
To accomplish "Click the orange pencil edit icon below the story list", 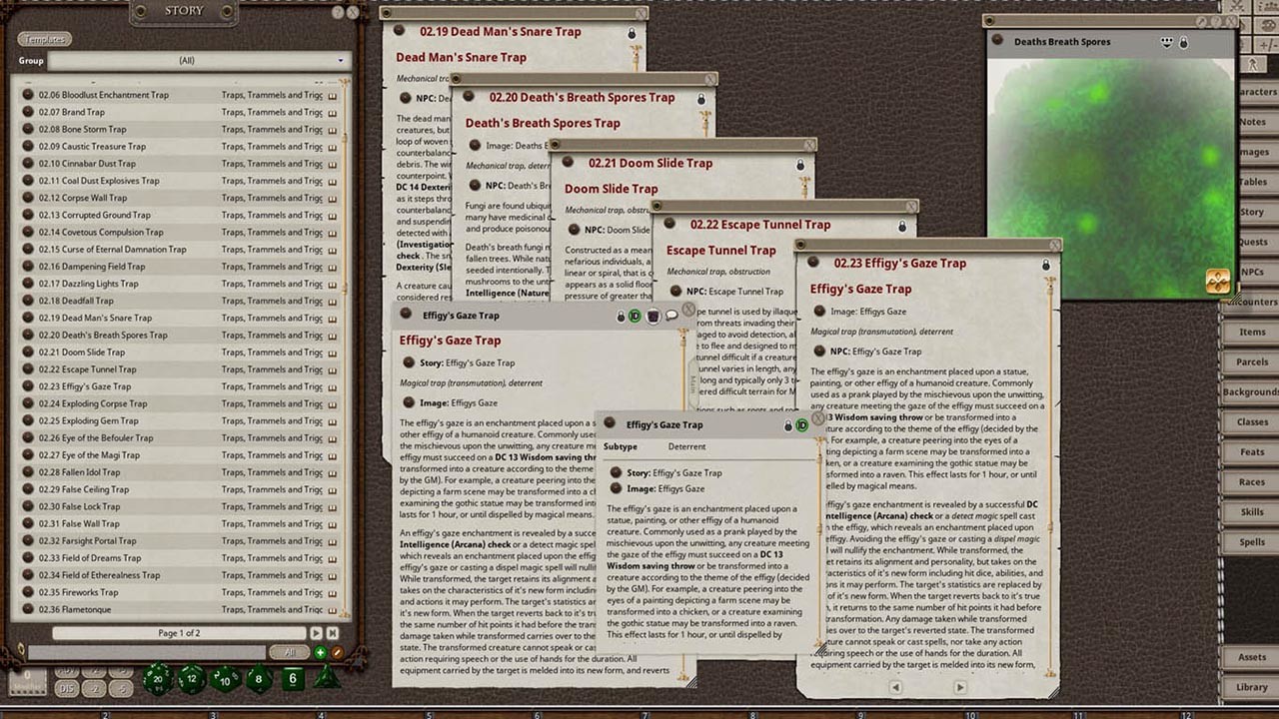I will [x=339, y=652].
